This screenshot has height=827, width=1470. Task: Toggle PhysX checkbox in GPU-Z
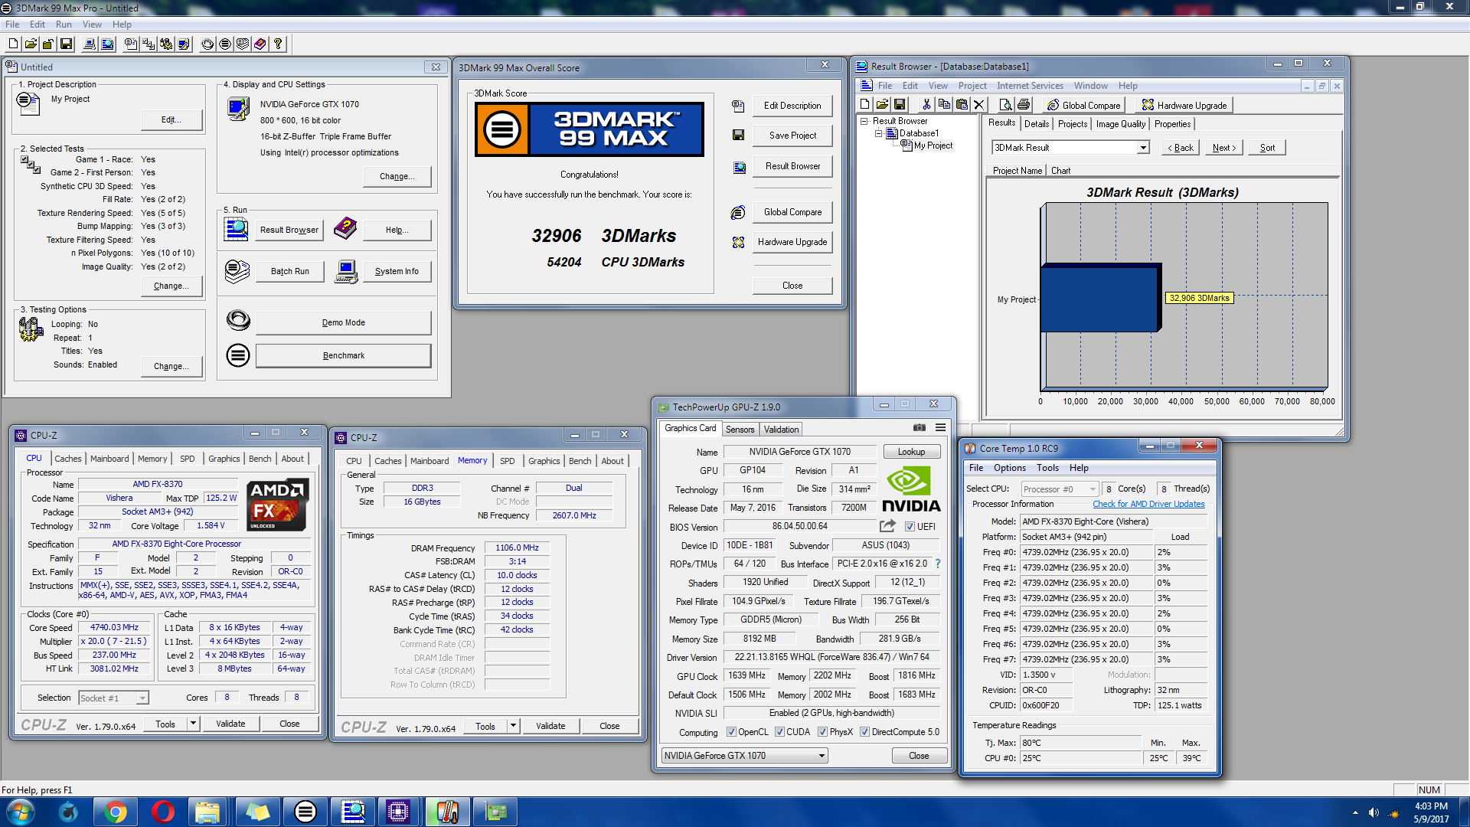coord(822,732)
